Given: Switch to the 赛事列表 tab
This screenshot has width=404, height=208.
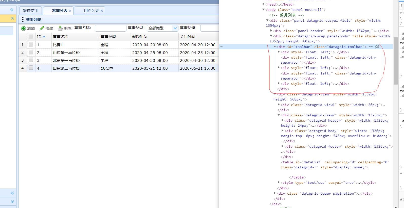Looking at the screenshot, I should (60, 11).
